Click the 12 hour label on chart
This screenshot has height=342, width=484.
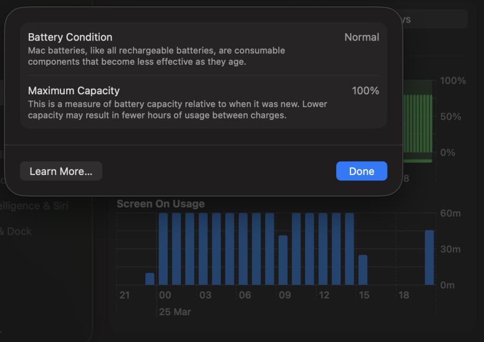coord(324,295)
